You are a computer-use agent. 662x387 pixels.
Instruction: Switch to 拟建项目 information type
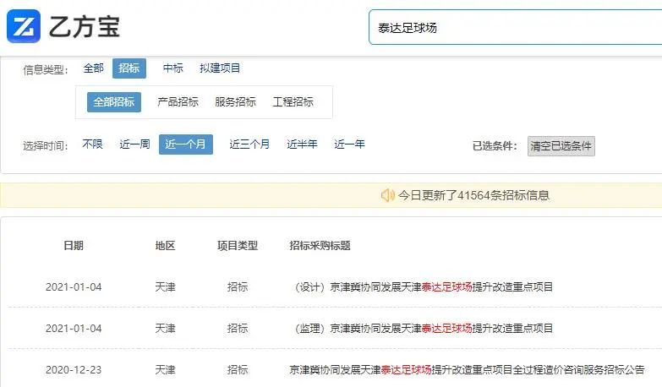220,68
